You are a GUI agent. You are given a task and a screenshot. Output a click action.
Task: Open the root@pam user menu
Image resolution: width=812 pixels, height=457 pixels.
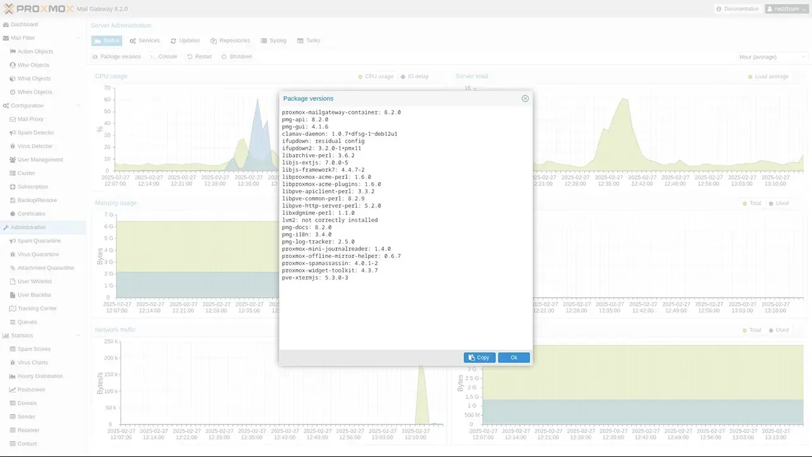[786, 9]
